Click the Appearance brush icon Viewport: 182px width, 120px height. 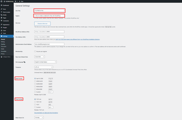[2, 24]
